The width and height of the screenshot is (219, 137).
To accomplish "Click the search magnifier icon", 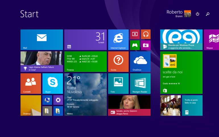I will tap(208, 14).
